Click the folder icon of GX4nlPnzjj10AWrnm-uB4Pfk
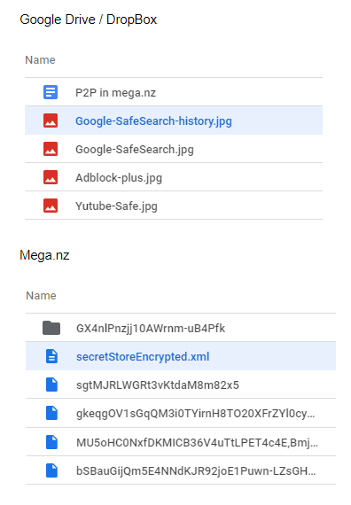351x505 pixels. pyautogui.click(x=51, y=328)
